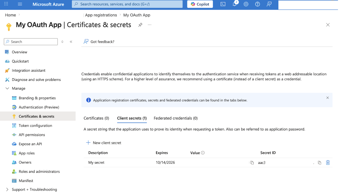Open Owners in the sidebar

pos(25,162)
